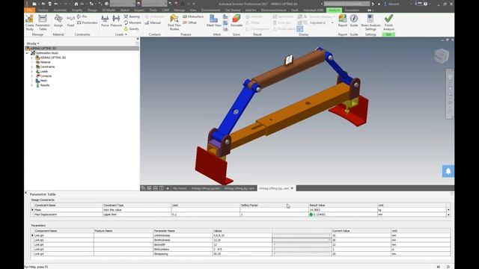The width and height of the screenshot is (479, 269).
Task: Generate a Report
Action: 343,21
